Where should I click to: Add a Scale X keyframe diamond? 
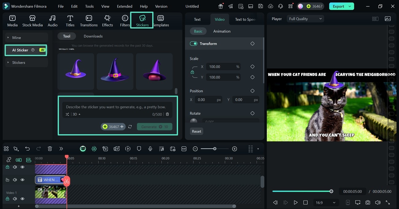[252, 66]
